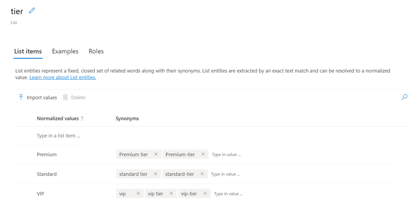The width and height of the screenshot is (419, 200).
Task: Delete the 'standard tier' synonym chip
Action: click(x=155, y=174)
